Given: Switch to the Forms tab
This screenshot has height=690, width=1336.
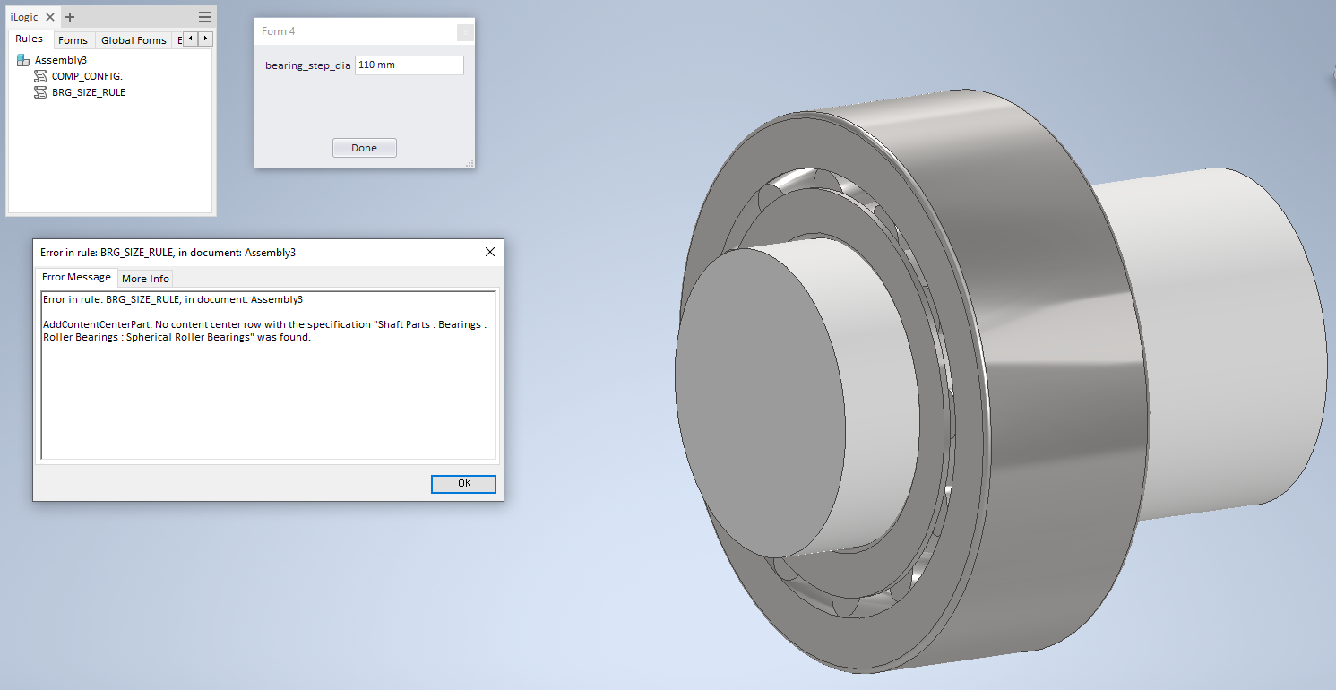Looking at the screenshot, I should (73, 39).
